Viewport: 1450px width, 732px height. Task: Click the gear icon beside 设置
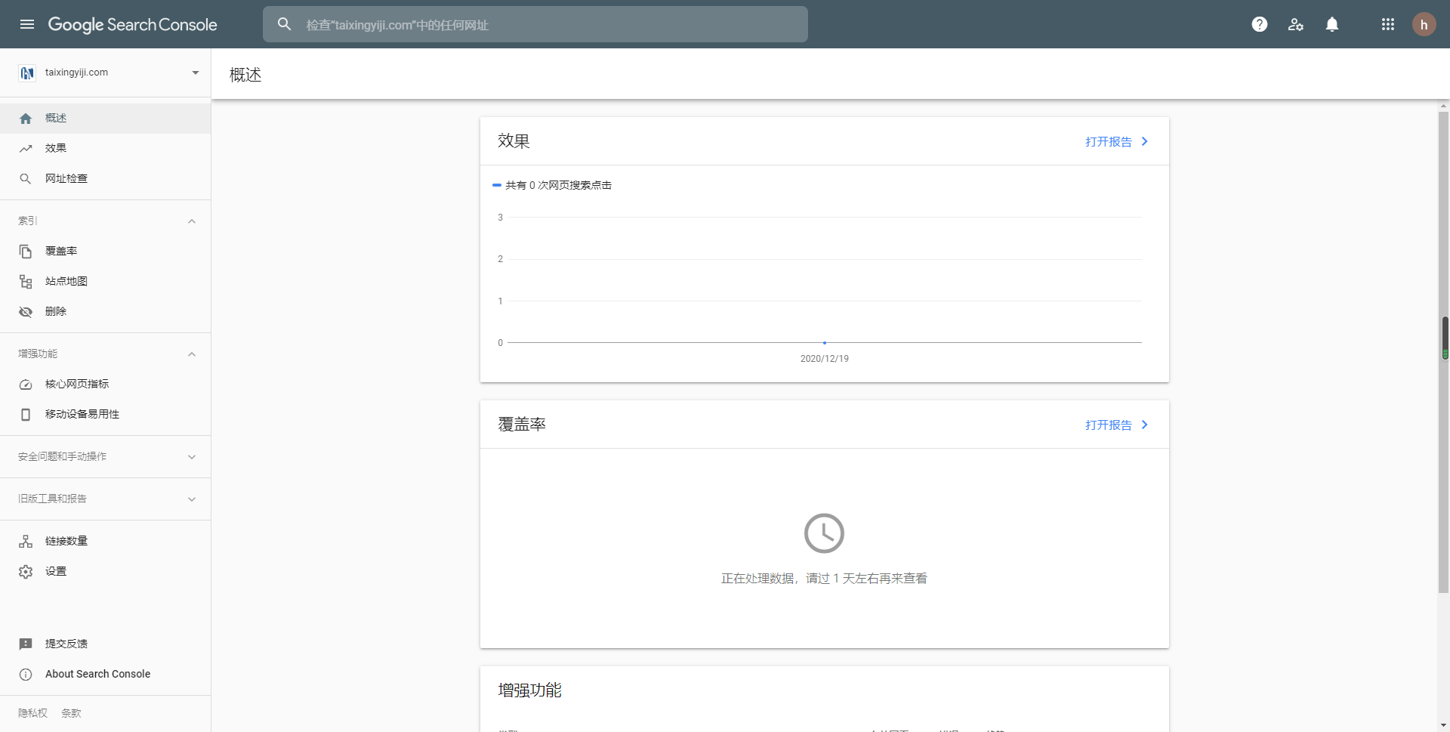pos(26,572)
